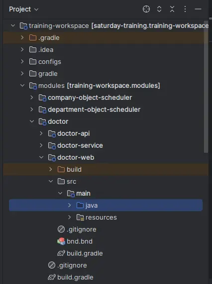Select the .gitignore file under doctor-web
Screen dimensions: 212x284
pyautogui.click(x=82, y=230)
